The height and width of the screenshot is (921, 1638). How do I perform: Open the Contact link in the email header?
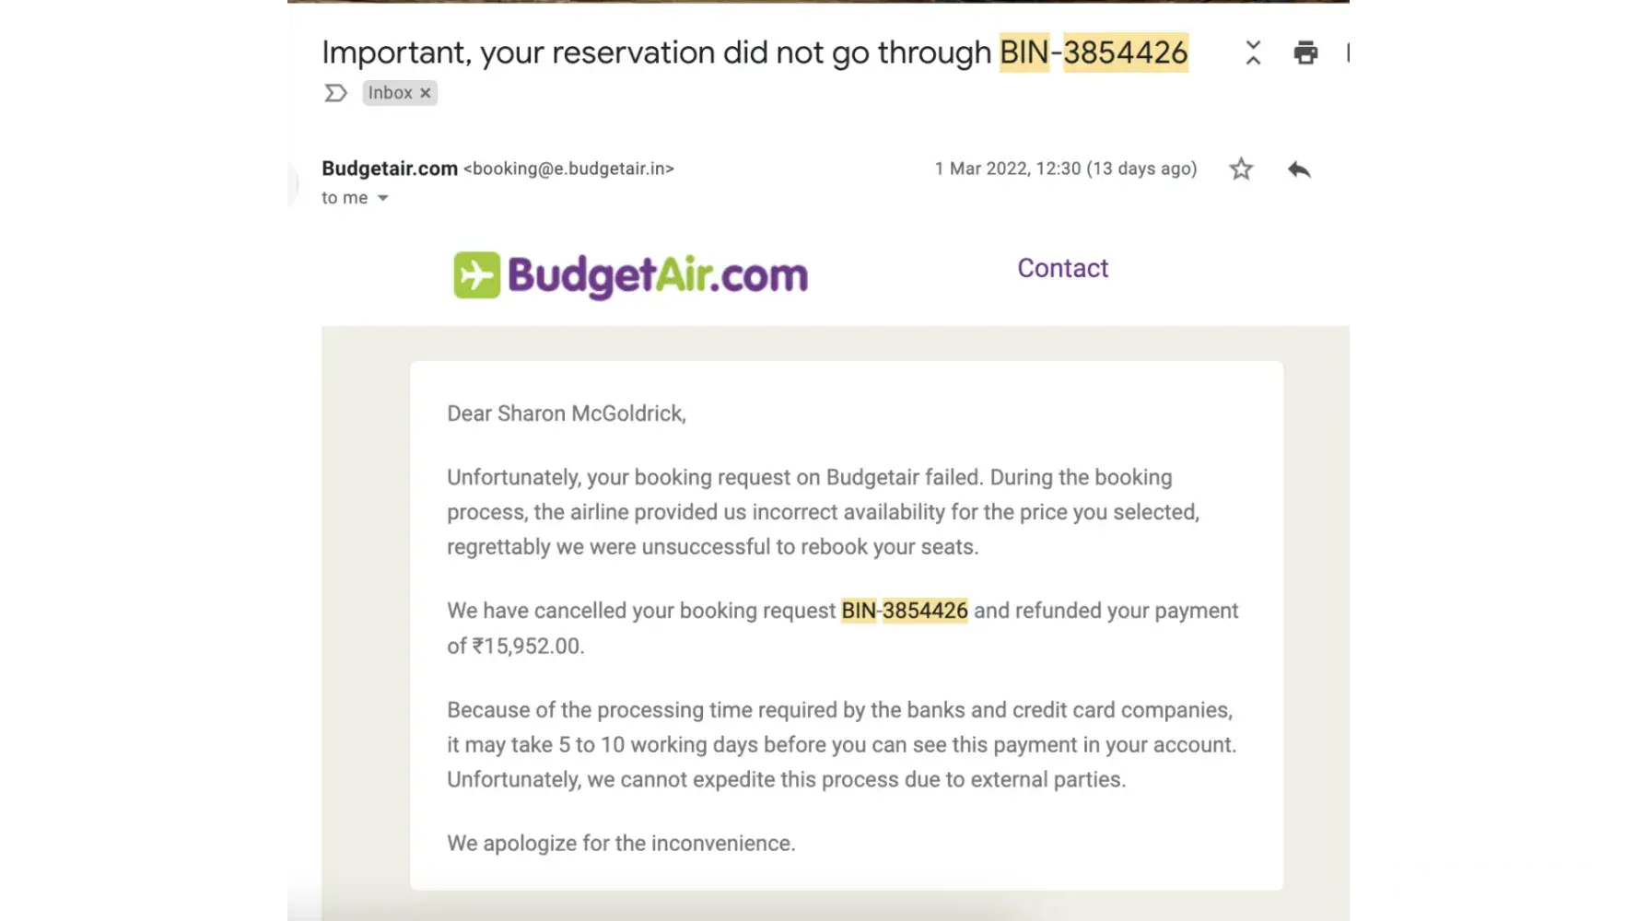tap(1062, 268)
